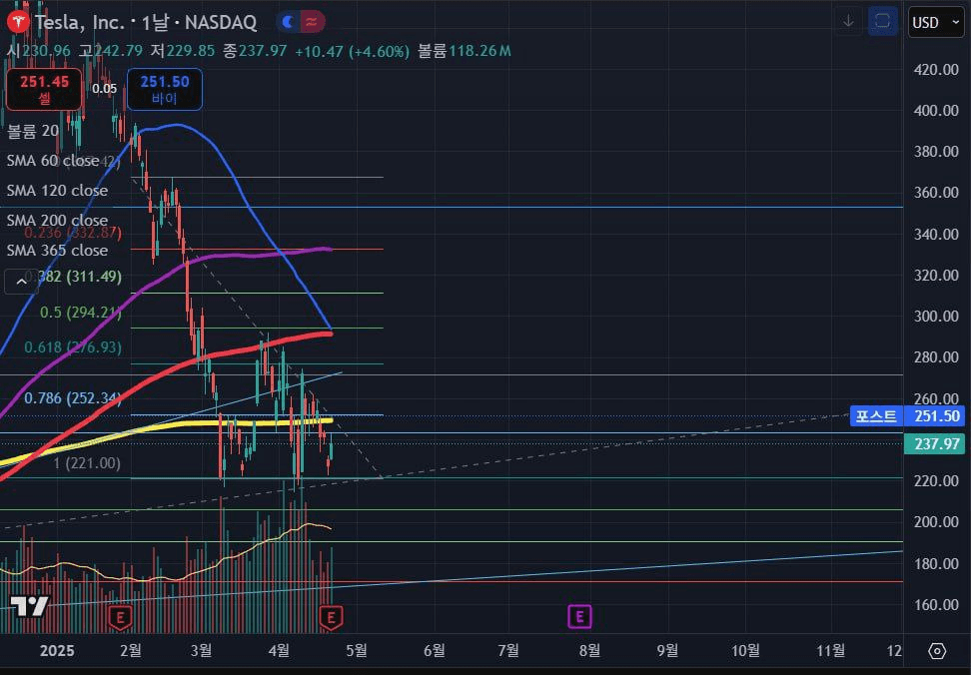Open the USD currency dropdown
971x675 pixels.
[x=936, y=22]
